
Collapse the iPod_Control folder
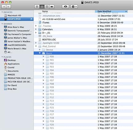[36, 46]
